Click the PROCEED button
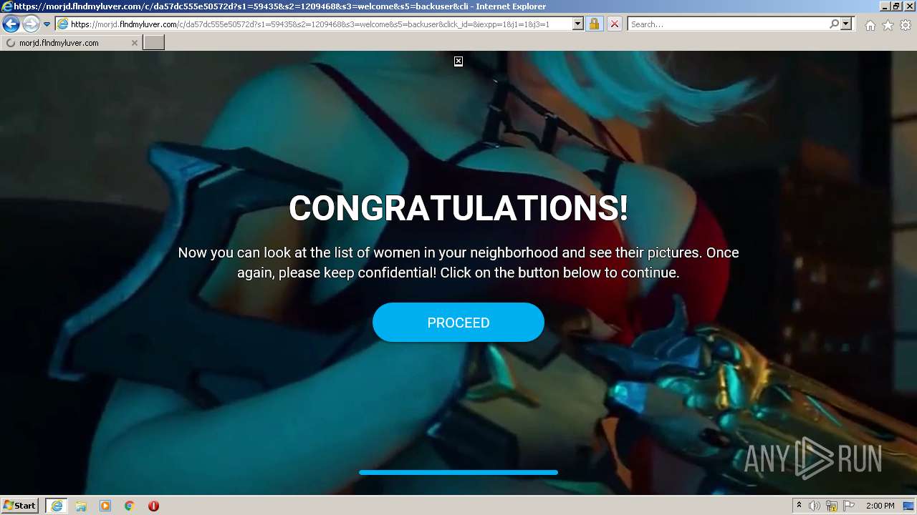Screen dimensions: 917x515 point(458,323)
